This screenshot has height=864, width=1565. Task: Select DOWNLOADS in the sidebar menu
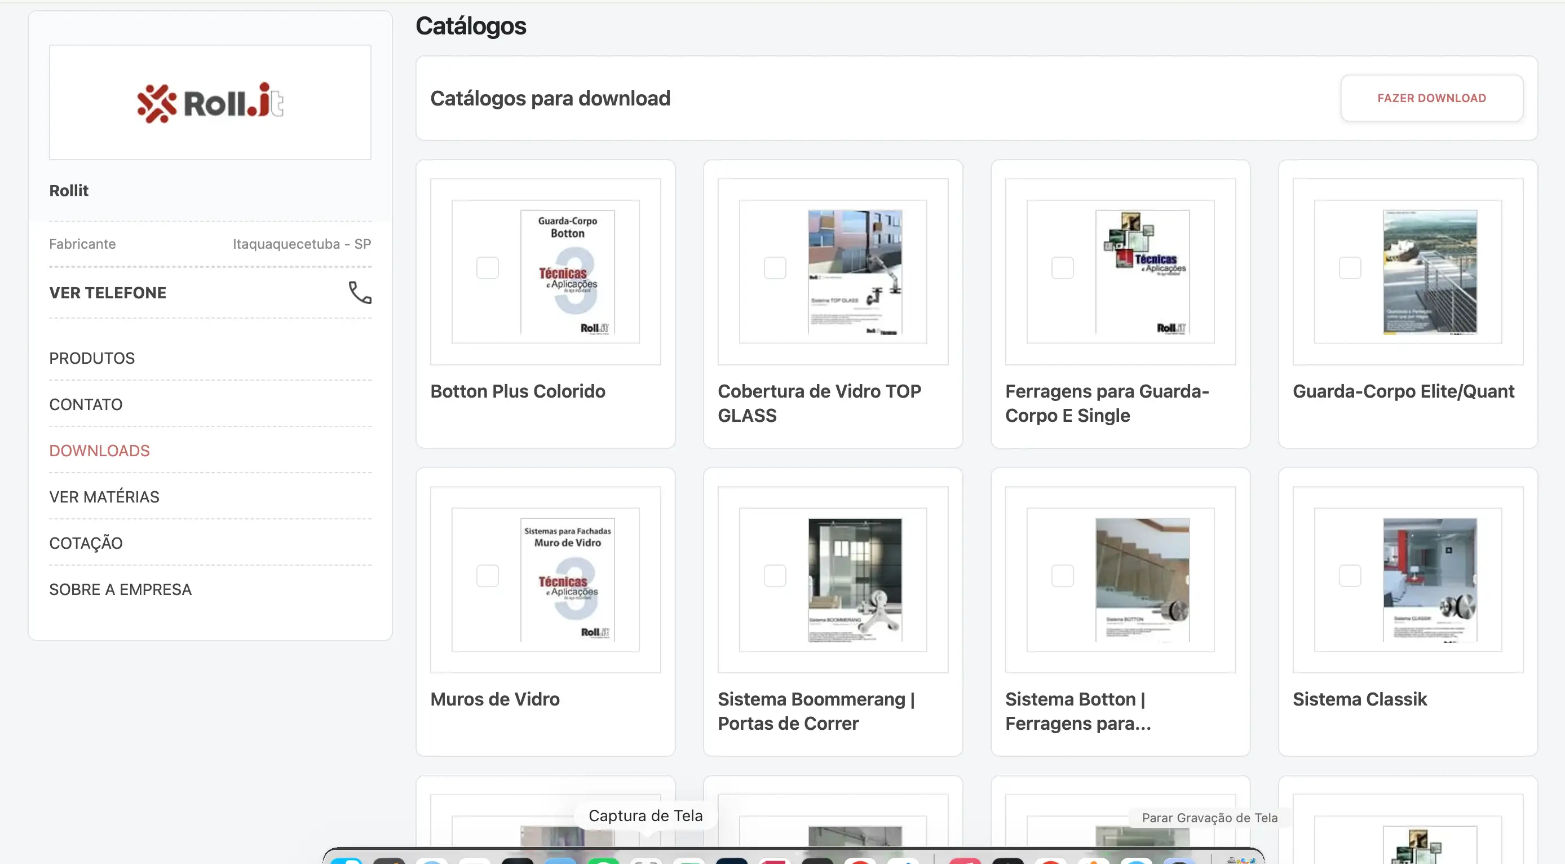99,451
